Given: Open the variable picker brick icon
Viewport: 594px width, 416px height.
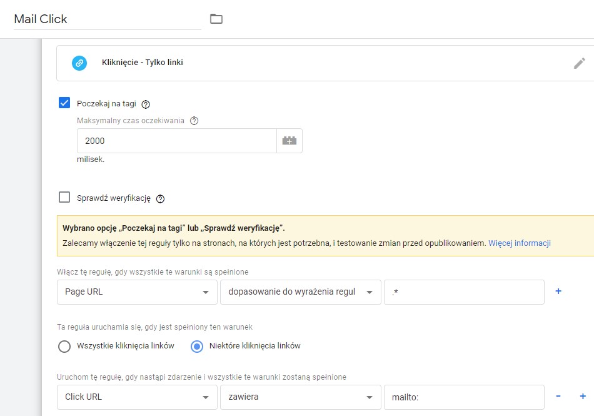Looking at the screenshot, I should tap(289, 140).
